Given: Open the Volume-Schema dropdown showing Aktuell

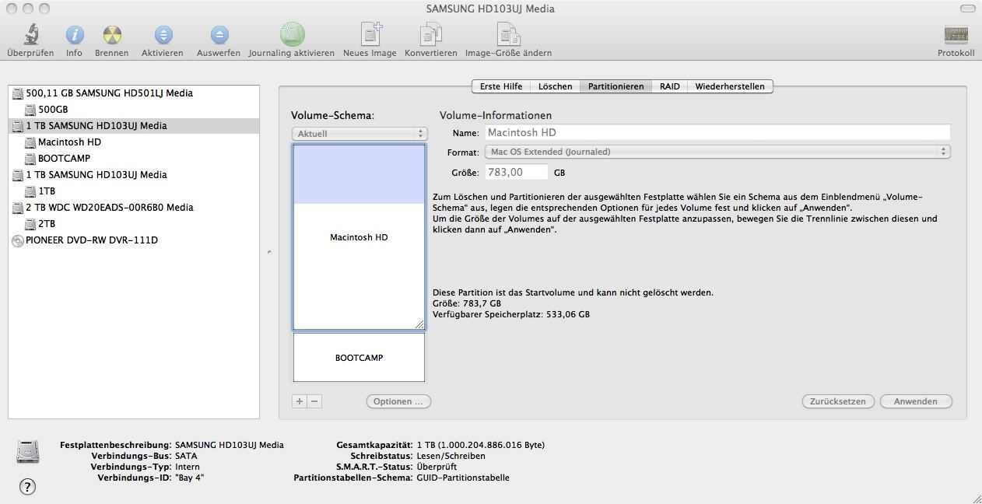Looking at the screenshot, I should point(359,134).
